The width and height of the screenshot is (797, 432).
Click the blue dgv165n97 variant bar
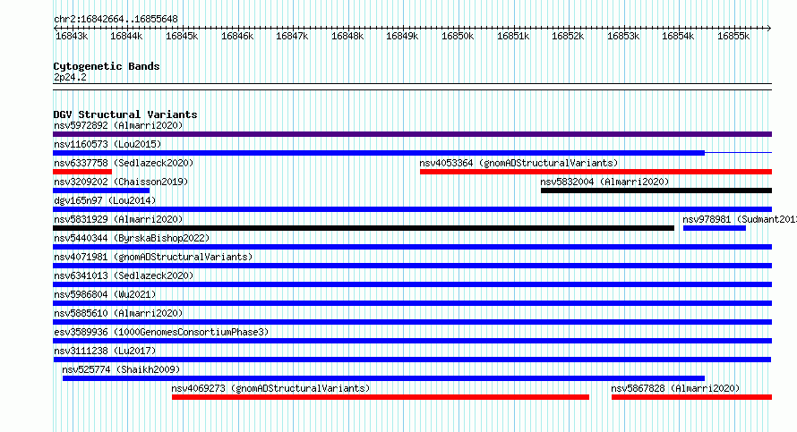[412, 209]
